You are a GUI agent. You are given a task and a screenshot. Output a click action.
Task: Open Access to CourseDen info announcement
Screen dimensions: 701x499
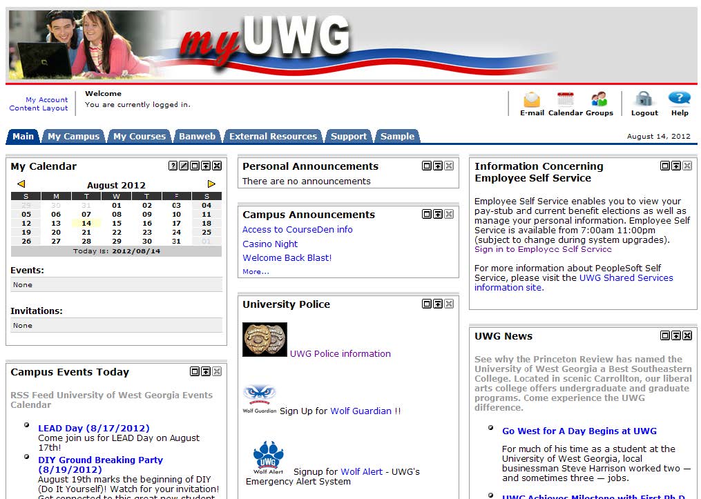click(x=297, y=229)
